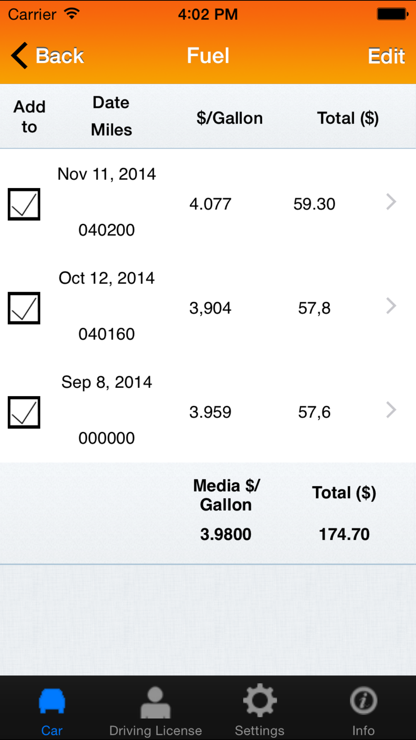Tap the battery indicator icon

392,14
